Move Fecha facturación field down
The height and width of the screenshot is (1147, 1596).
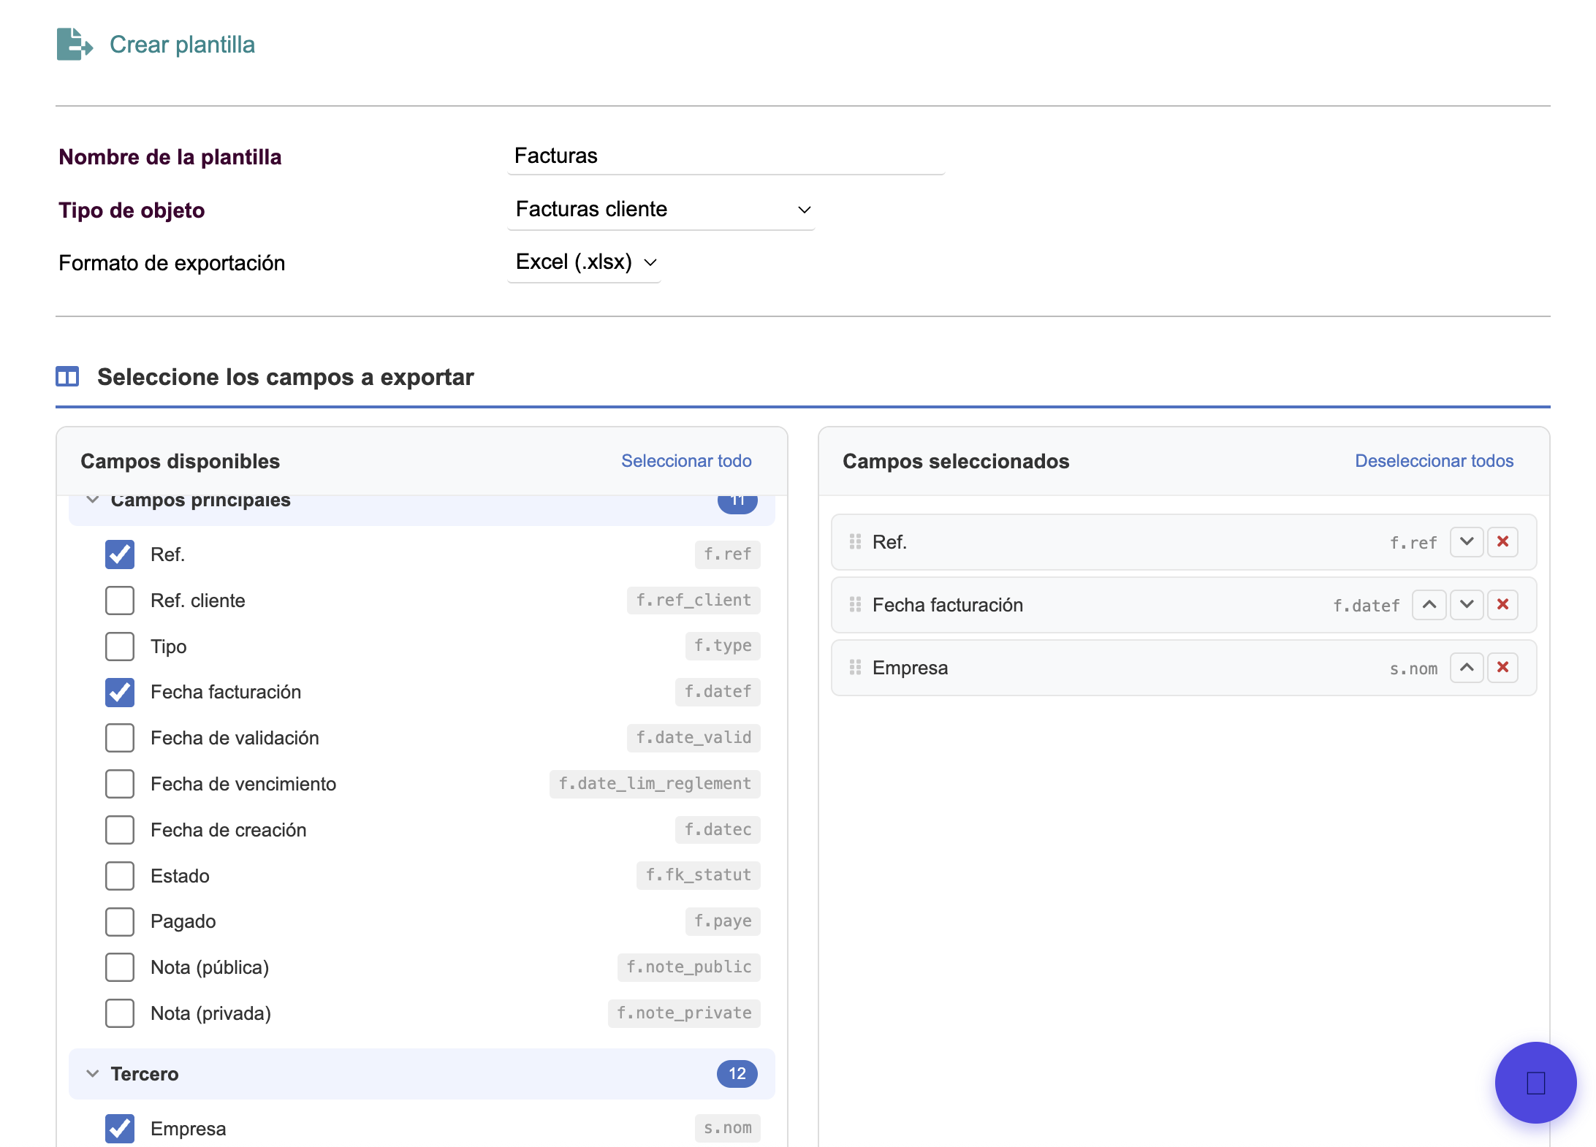(x=1466, y=605)
